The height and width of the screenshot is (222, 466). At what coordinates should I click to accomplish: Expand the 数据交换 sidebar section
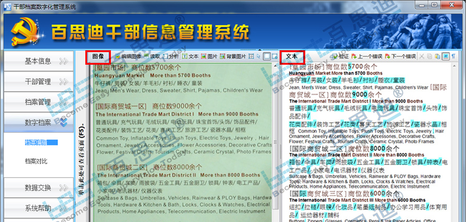point(39,187)
